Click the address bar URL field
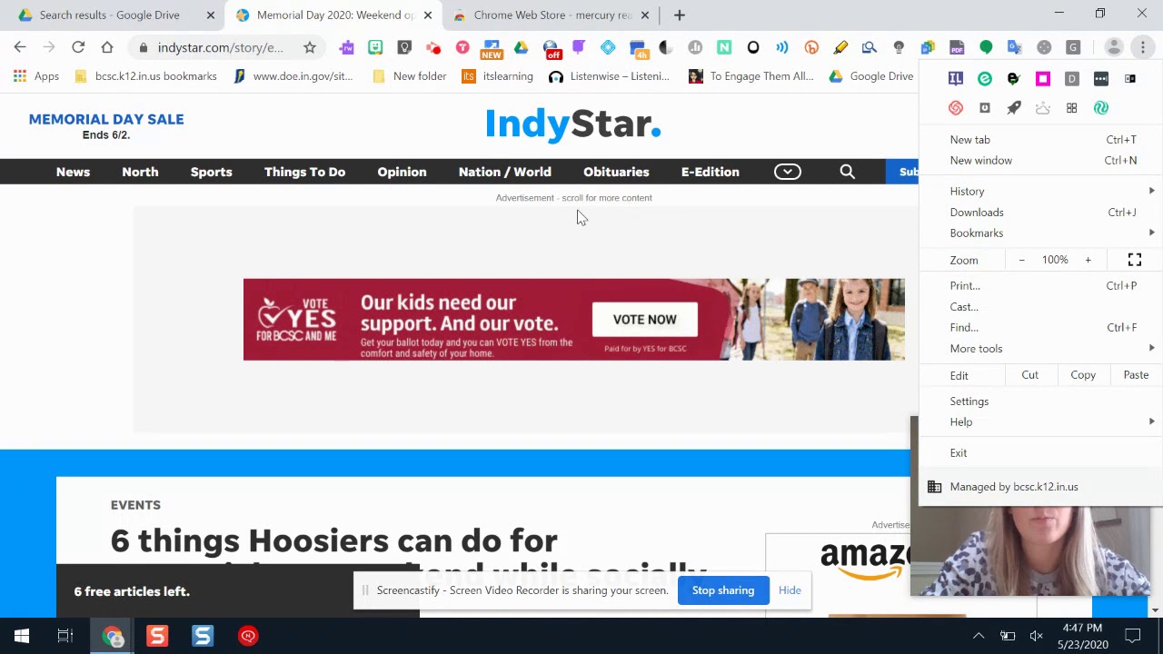Viewport: 1163px width, 654px height. [x=221, y=47]
